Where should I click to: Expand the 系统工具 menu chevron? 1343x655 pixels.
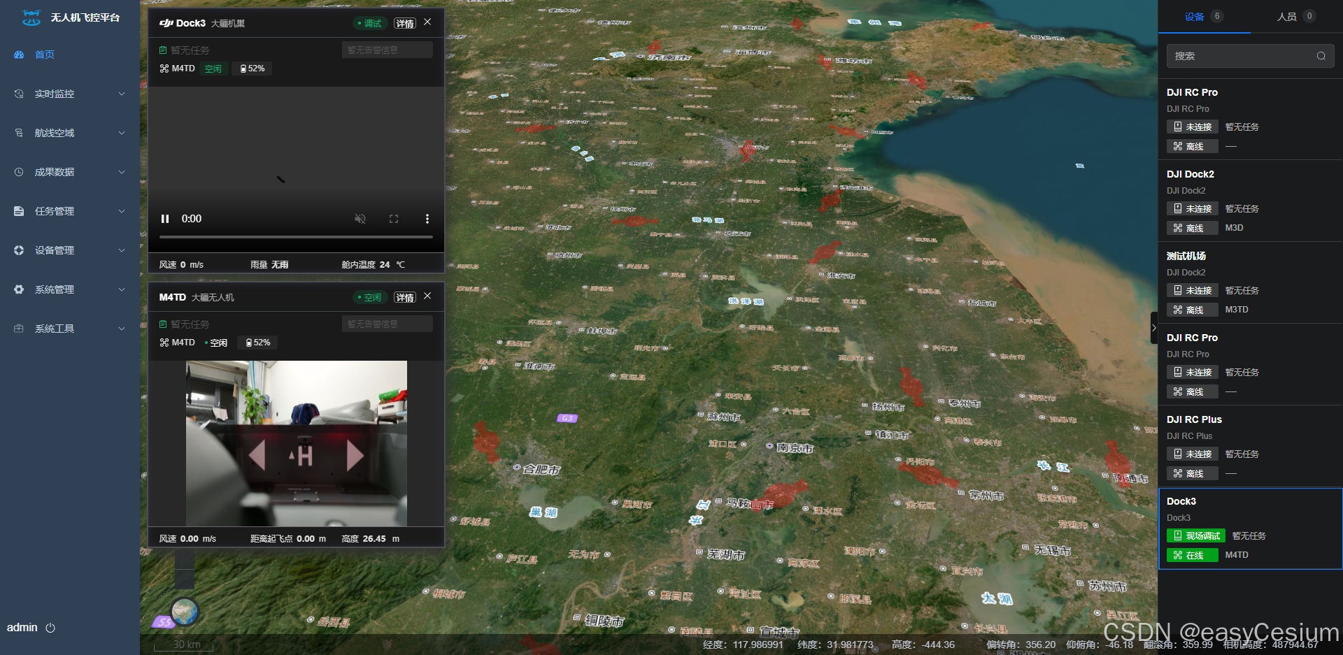point(122,329)
